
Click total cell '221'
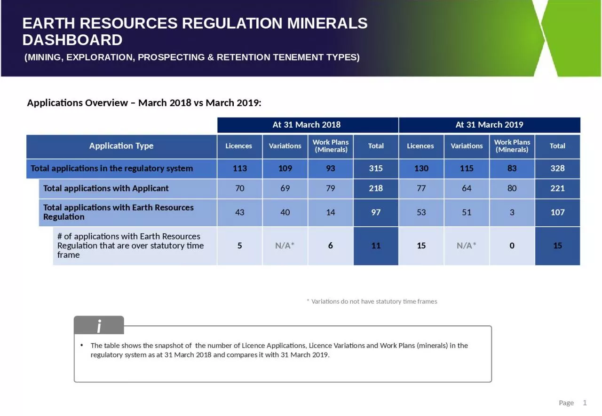[557, 189]
